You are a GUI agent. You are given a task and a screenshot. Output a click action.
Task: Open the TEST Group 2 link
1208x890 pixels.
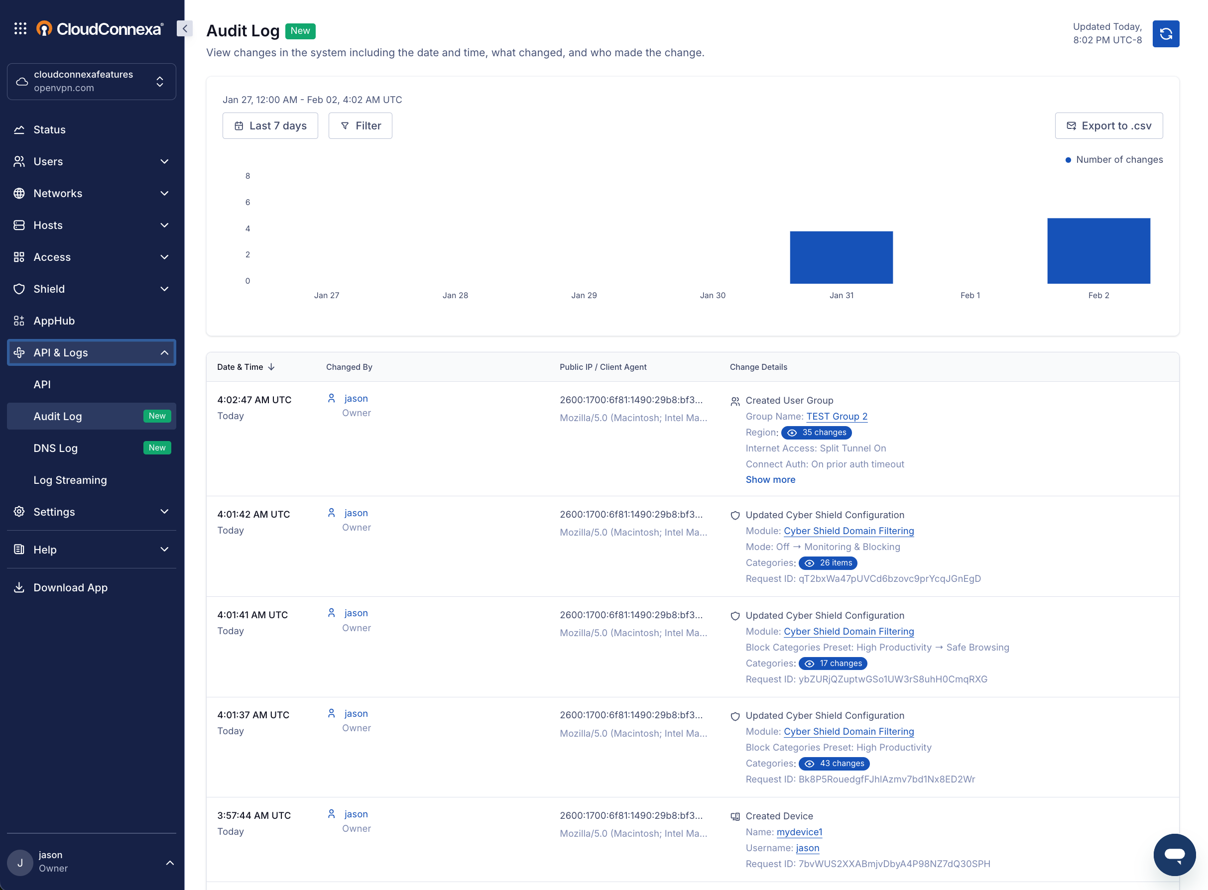pyautogui.click(x=837, y=416)
